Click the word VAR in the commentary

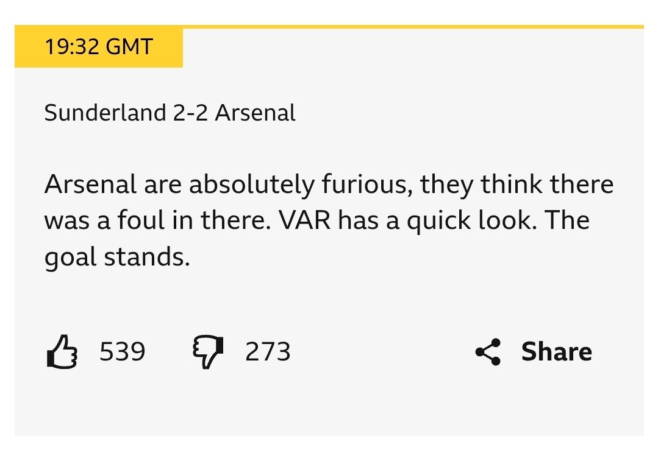(x=305, y=221)
